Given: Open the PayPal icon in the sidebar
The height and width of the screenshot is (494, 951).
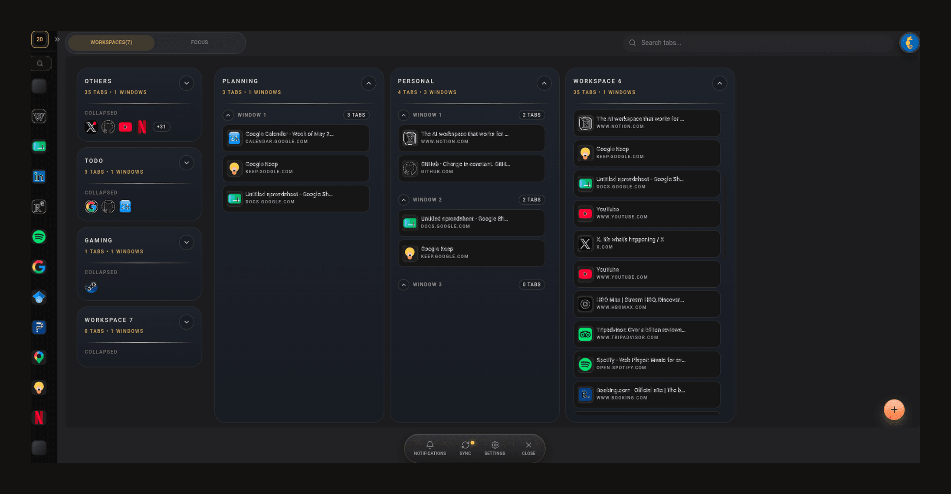Looking at the screenshot, I should pos(39,327).
